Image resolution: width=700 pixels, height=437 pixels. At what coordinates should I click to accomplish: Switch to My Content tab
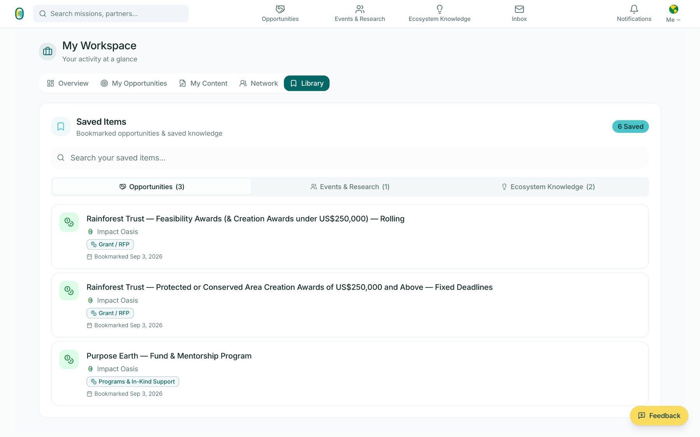coord(203,83)
